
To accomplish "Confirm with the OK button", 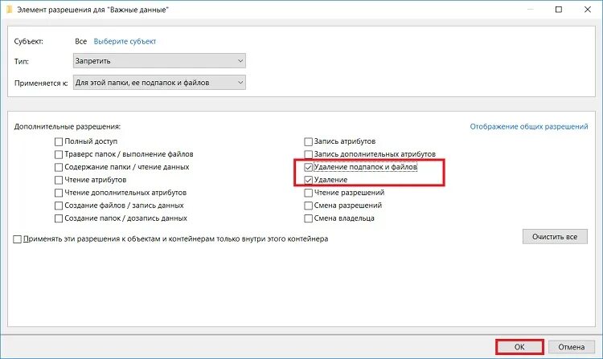I will (519, 347).
